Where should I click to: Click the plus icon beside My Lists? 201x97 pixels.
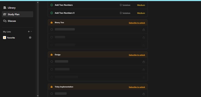tap(29, 31)
